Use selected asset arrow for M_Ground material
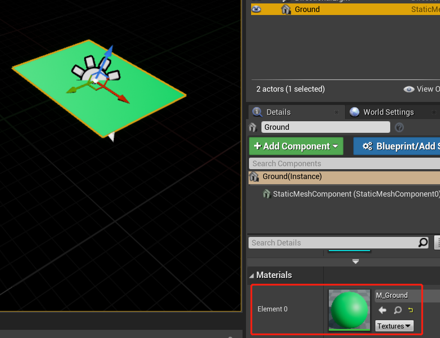This screenshot has width=440, height=338. tap(382, 310)
